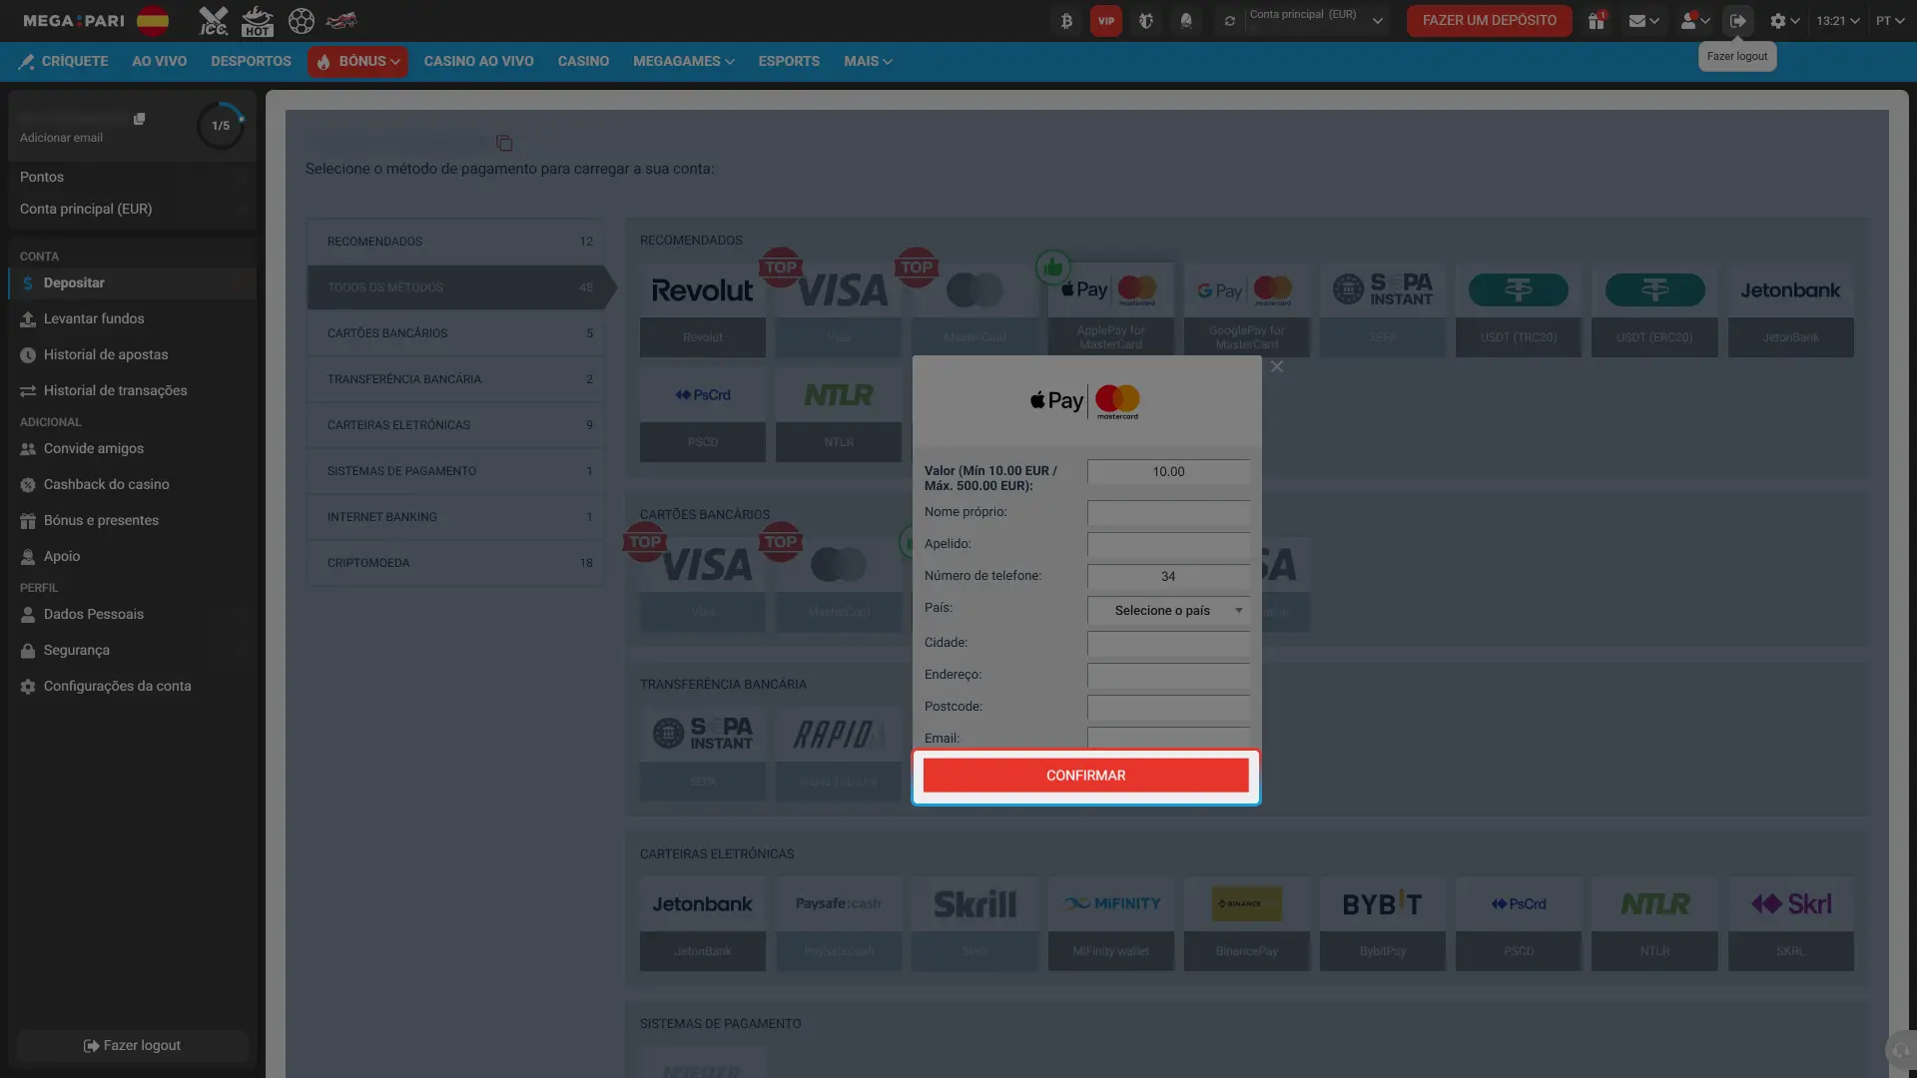
Task: Open the user profile icon menu
Action: coord(1694,21)
